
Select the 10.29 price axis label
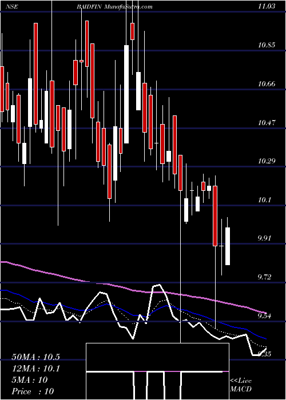click(x=267, y=161)
